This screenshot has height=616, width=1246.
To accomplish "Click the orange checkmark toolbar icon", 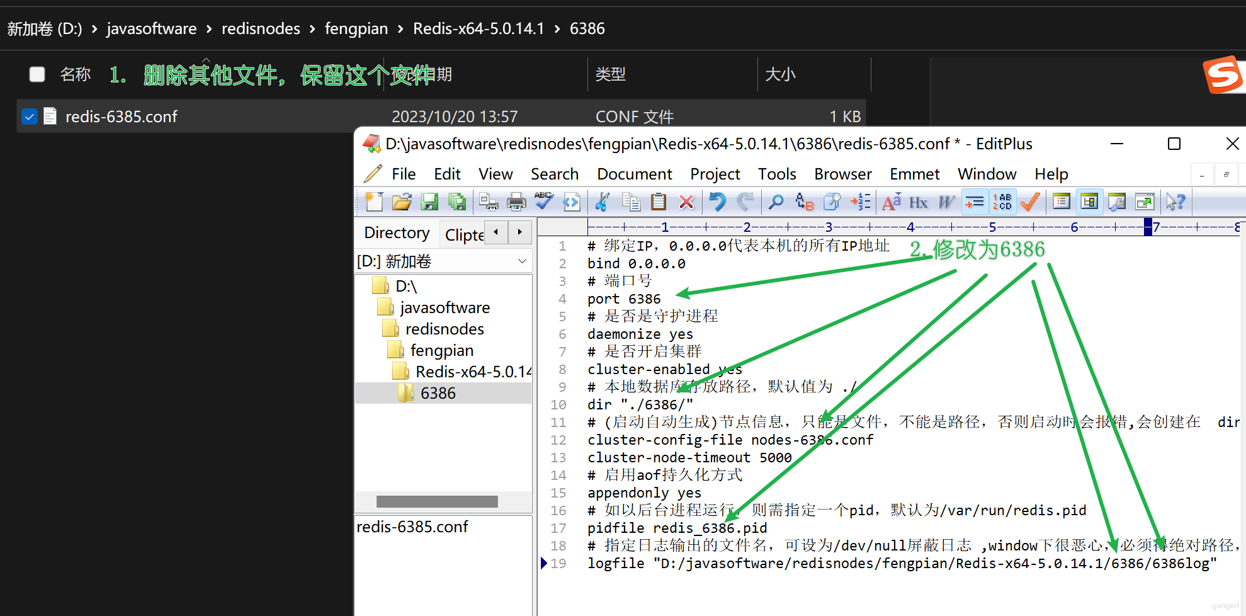I will pos(1030,202).
